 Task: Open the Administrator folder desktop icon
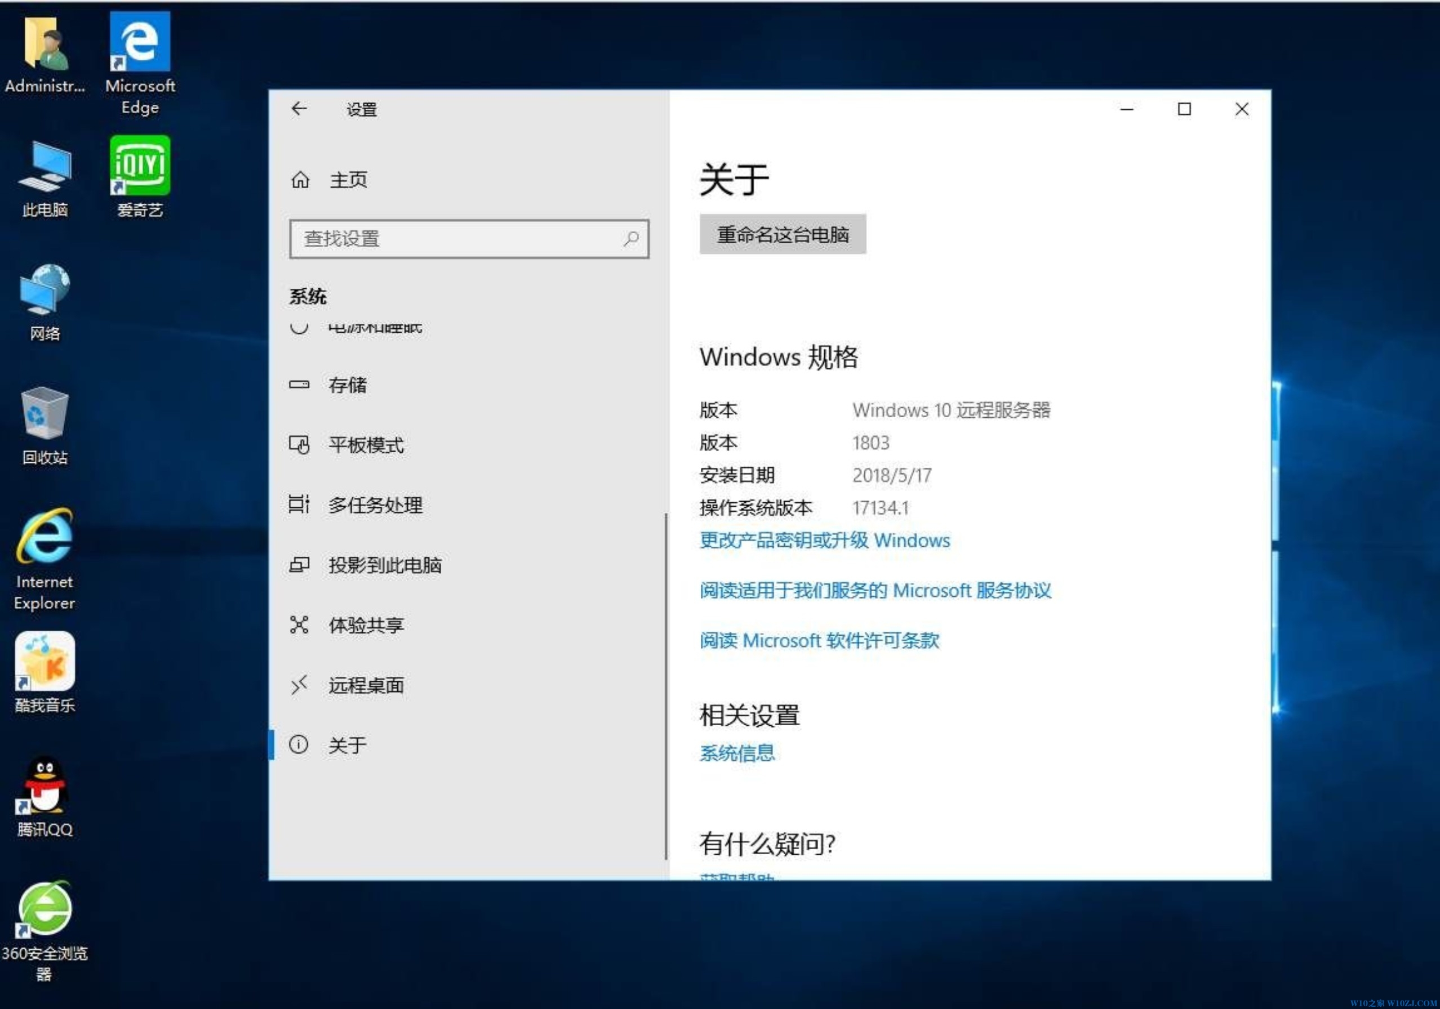pyautogui.click(x=45, y=55)
